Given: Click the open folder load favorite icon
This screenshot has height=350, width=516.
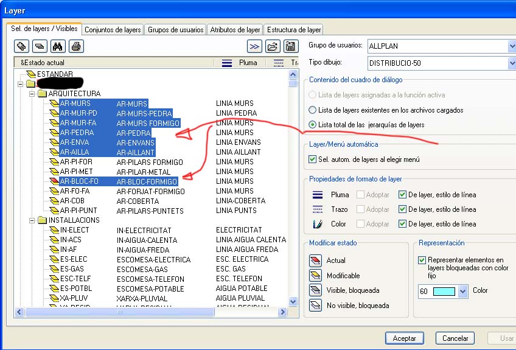Looking at the screenshot, I should pos(273,46).
